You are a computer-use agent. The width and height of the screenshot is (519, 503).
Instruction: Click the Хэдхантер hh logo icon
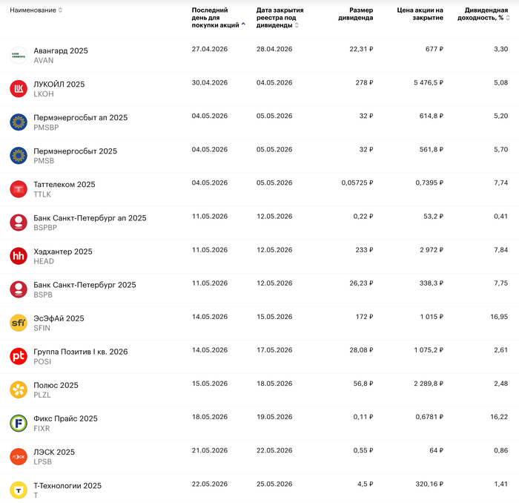(19, 256)
